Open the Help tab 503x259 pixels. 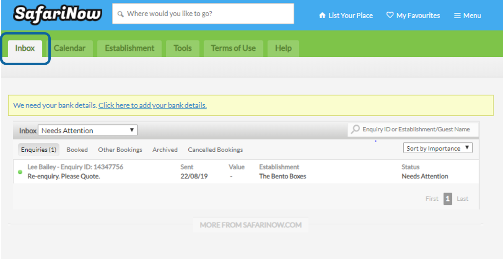point(283,48)
